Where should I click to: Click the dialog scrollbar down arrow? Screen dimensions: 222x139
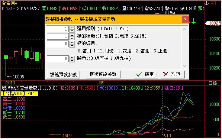pos(184,66)
